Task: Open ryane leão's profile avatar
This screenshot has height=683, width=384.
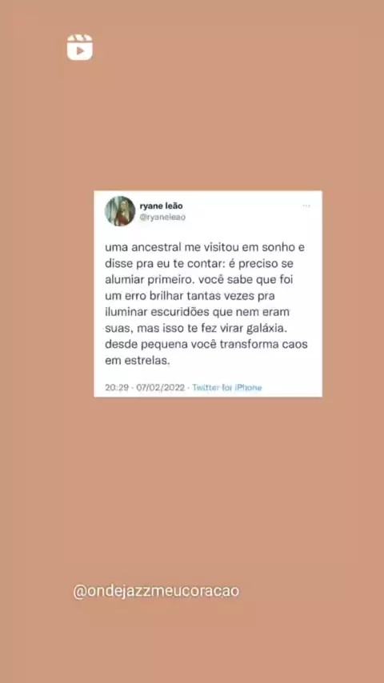Action: 120,211
